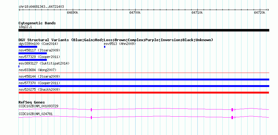Select first exon block of NM_001093729
The image size is (278, 135).
91,110
